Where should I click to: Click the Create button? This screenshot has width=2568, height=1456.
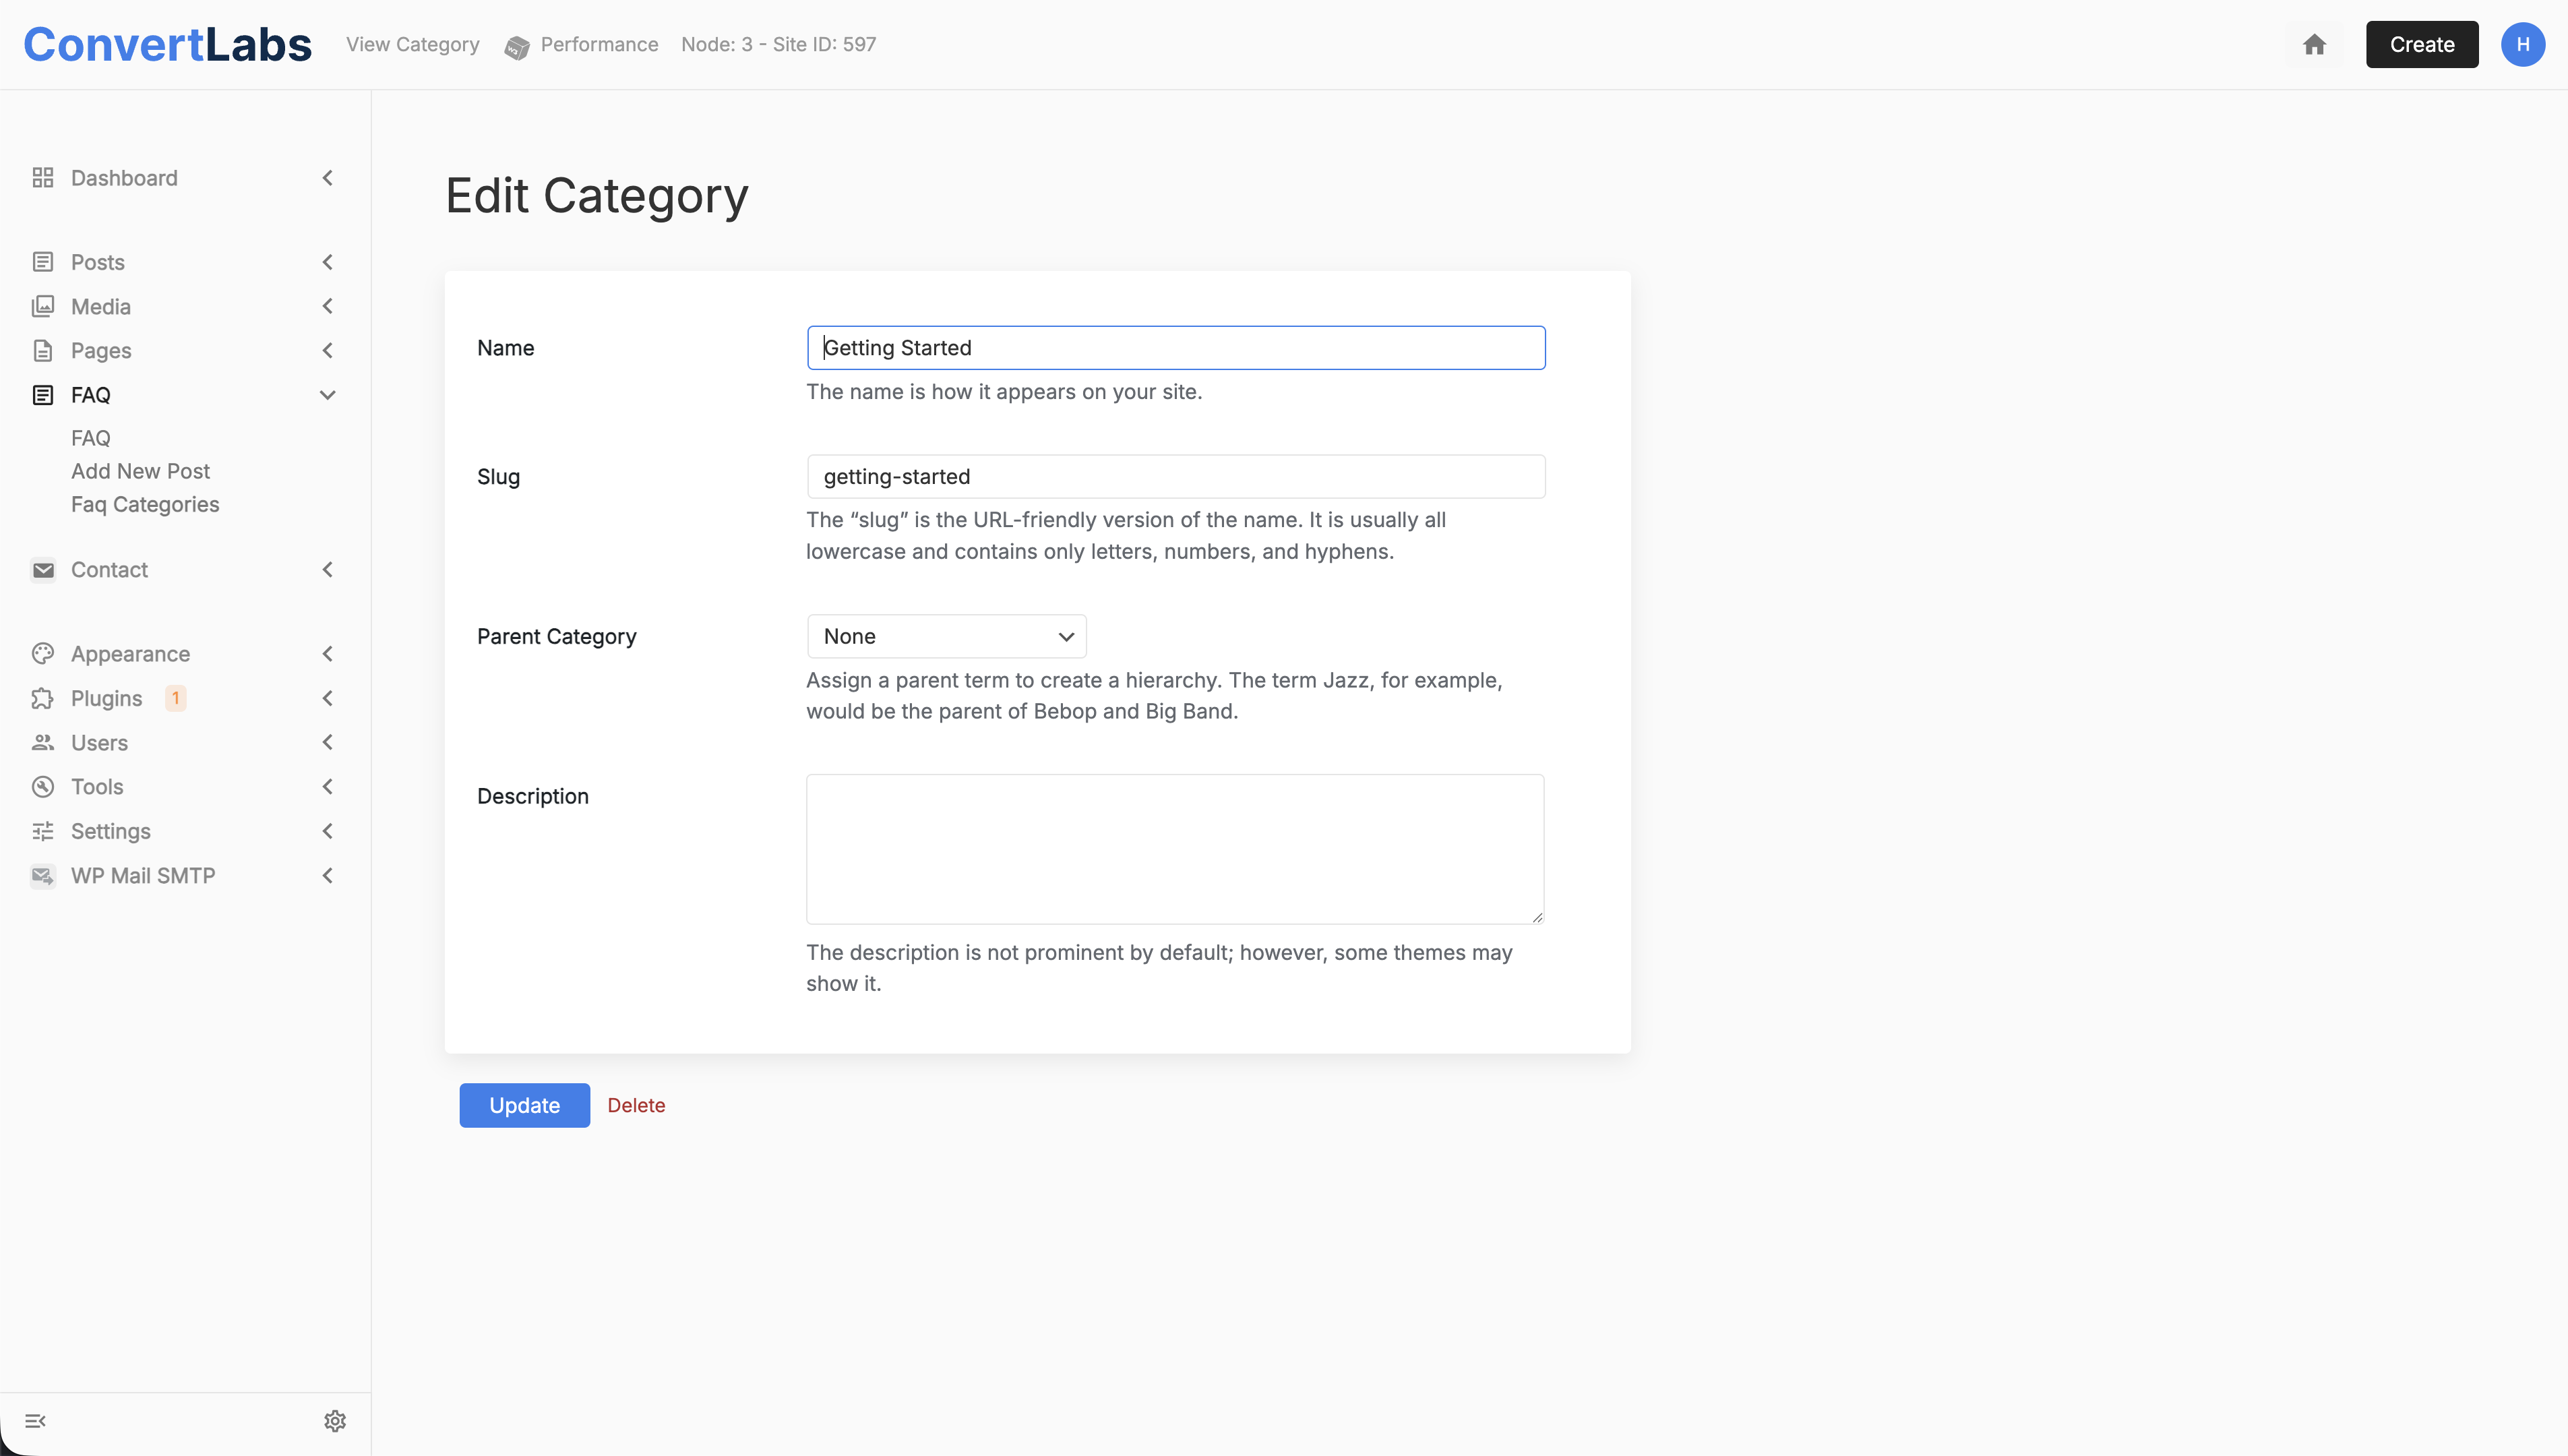pos(2421,44)
